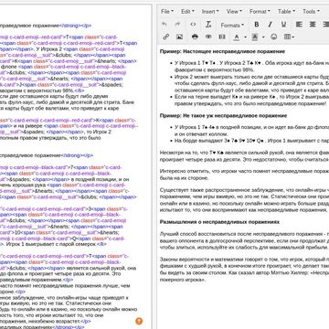The image size is (329, 329).
Task: Open the File menu
Action: pos(167,12)
